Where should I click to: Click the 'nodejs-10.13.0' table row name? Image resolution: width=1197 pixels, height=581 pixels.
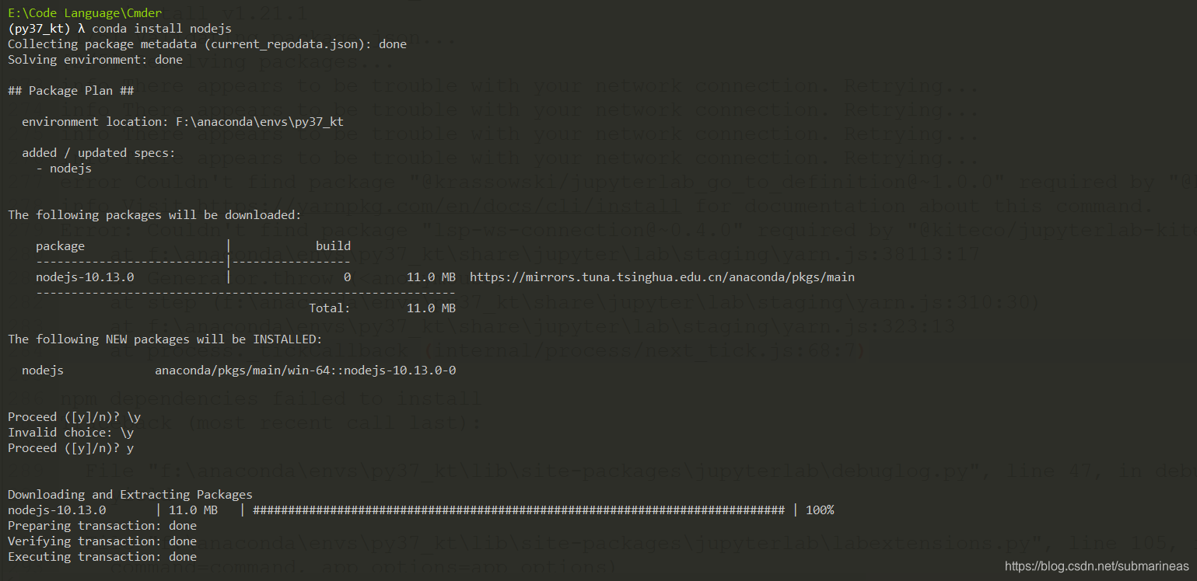pos(85,277)
